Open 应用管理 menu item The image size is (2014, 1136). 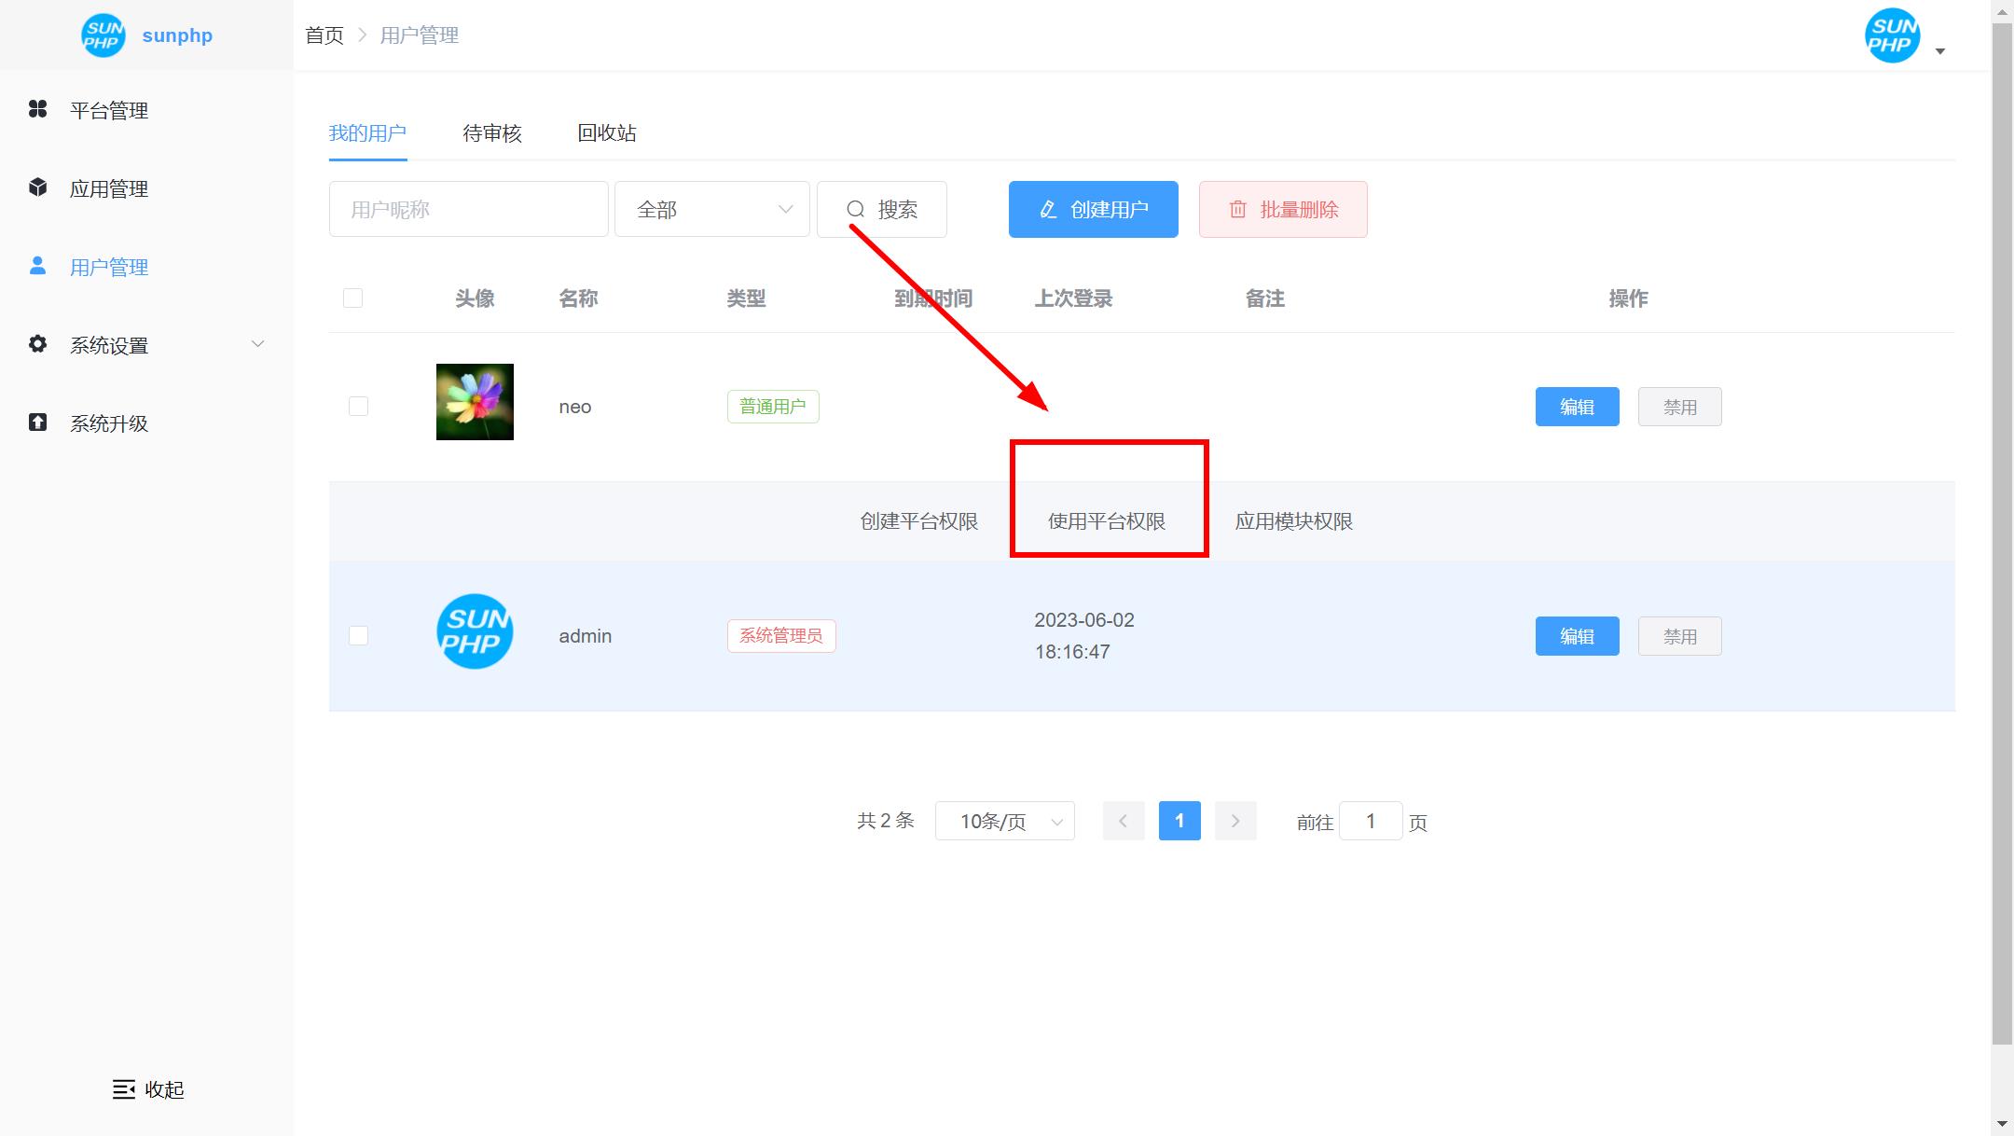point(146,188)
